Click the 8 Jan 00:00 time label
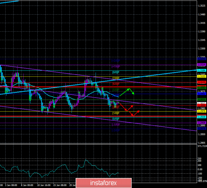Screen dimensions: 207x188 (x=27, y=185)
